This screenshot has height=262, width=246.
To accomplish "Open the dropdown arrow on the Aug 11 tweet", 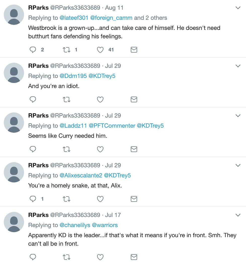I will pos(238,8).
